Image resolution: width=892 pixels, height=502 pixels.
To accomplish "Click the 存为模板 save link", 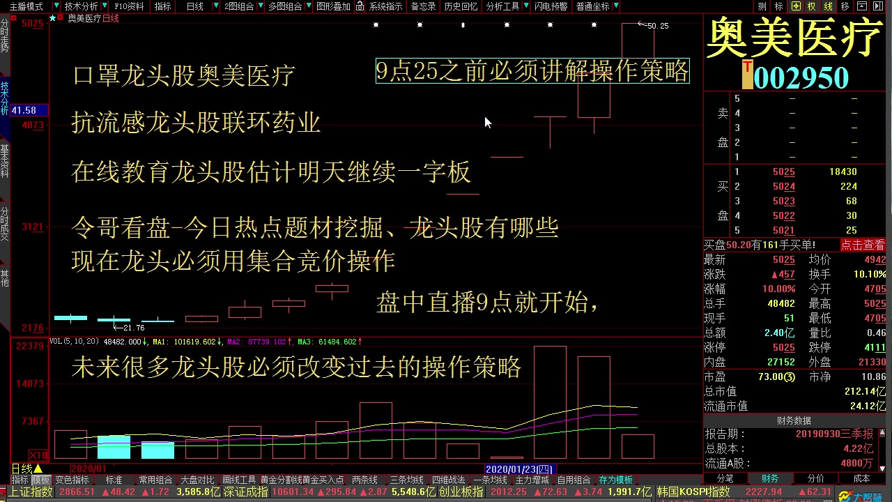I will 615,480.
